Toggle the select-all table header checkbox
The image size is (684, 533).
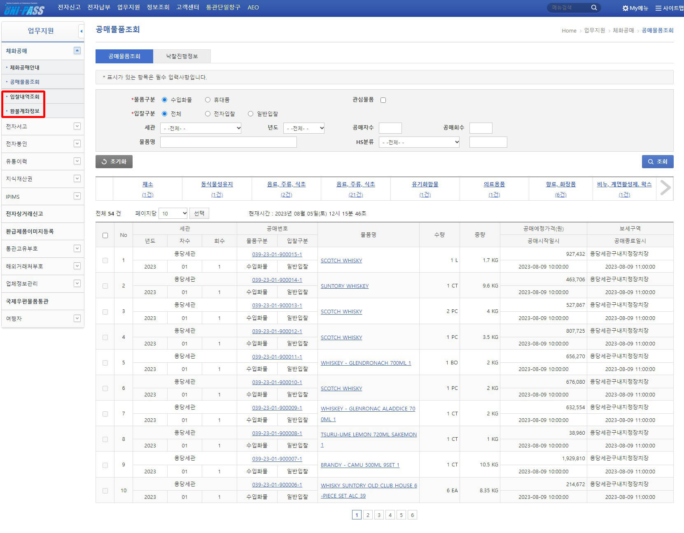click(x=105, y=235)
